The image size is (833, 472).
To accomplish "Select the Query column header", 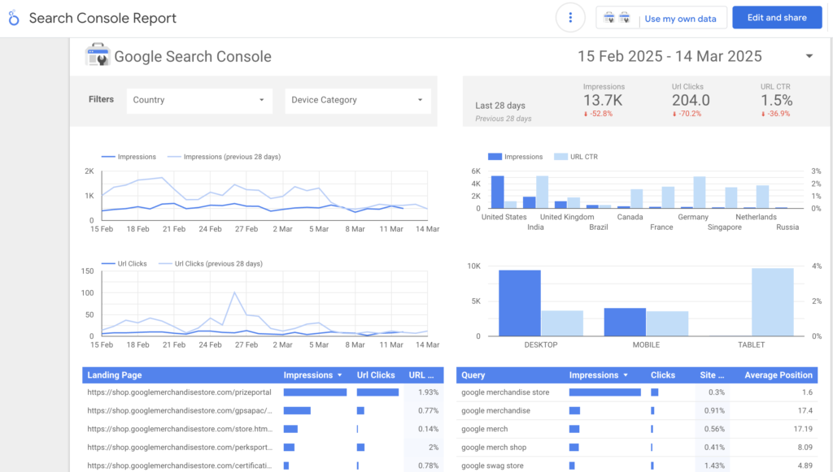I will pos(473,375).
